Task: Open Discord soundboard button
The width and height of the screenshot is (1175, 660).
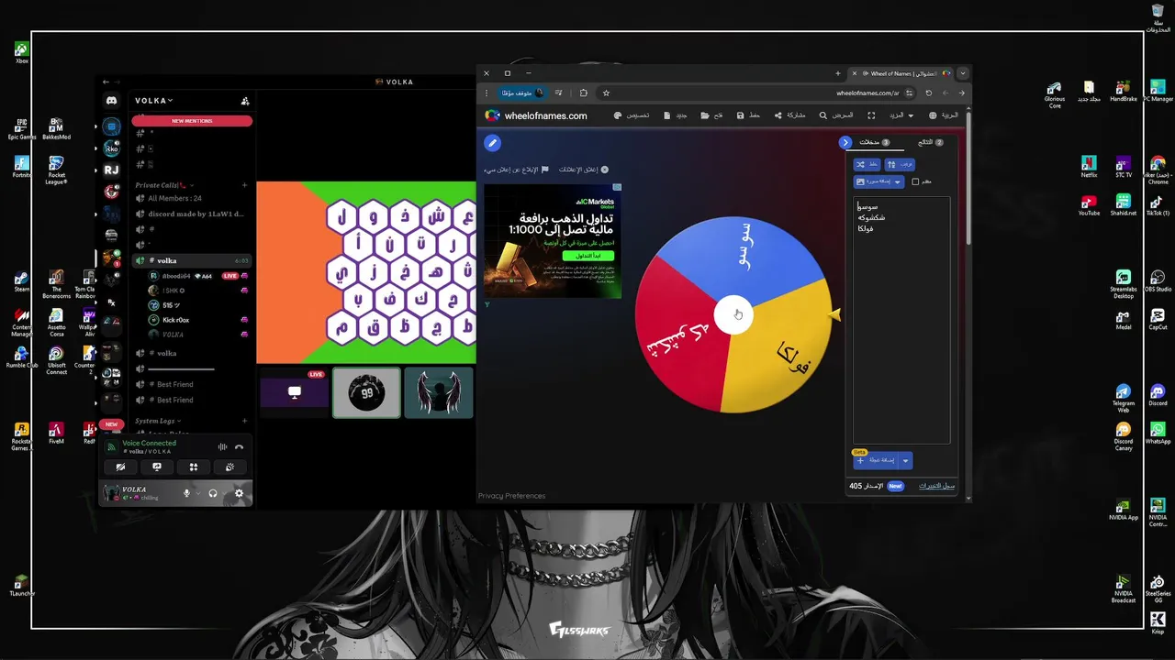Action: (229, 467)
